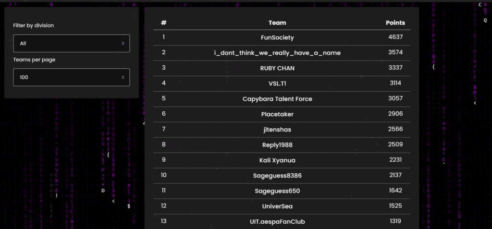Select the Kali Xyanua team

coord(277,160)
